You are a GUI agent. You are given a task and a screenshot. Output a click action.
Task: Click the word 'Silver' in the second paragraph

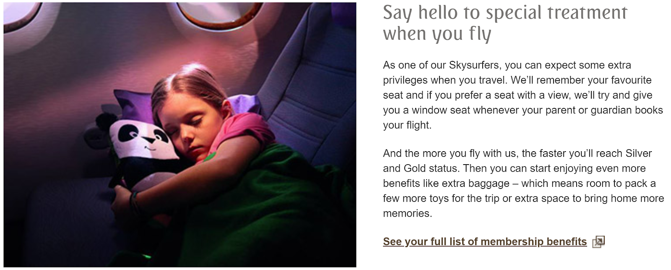click(x=638, y=153)
